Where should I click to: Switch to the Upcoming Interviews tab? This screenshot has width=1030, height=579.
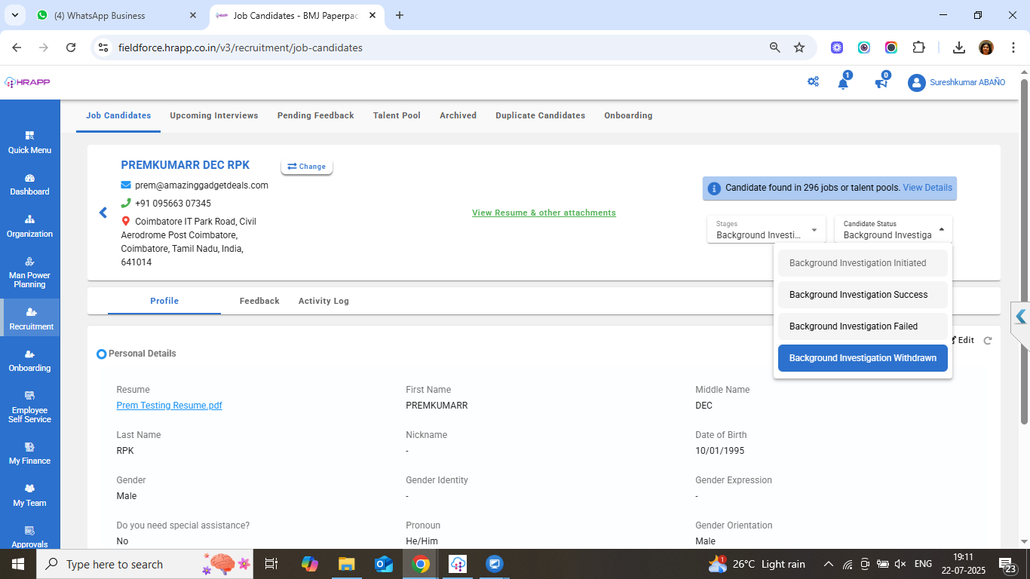[x=214, y=115]
